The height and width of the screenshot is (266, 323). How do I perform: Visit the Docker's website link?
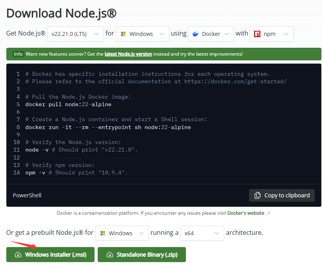click(245, 213)
